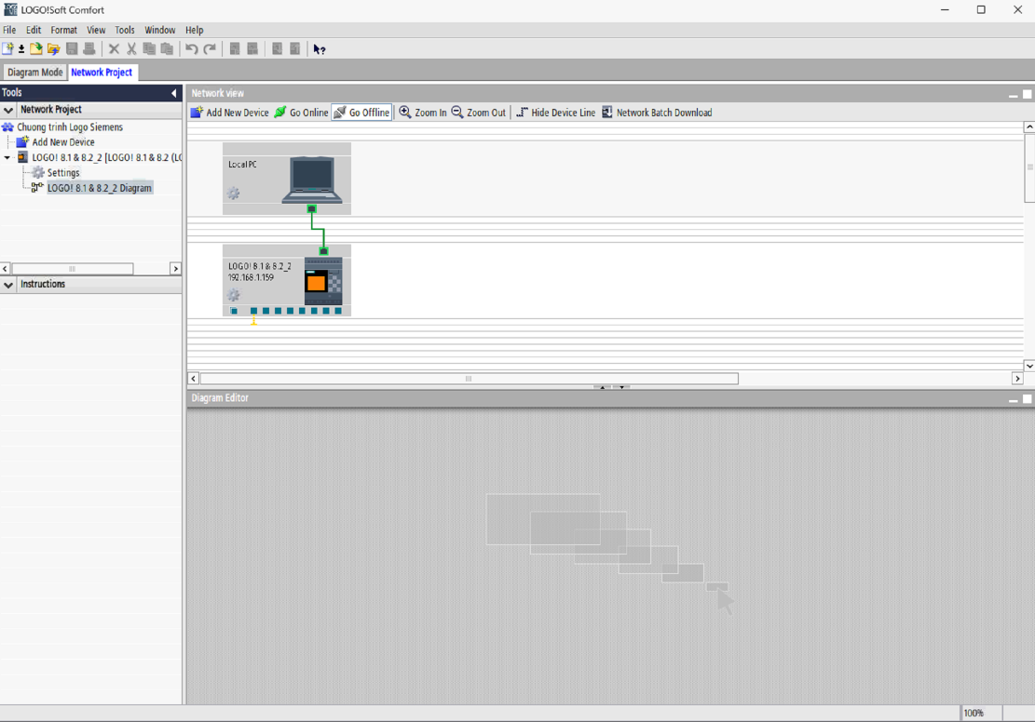1035x722 pixels.
Task: Click Network Batch Download
Action: pos(656,113)
